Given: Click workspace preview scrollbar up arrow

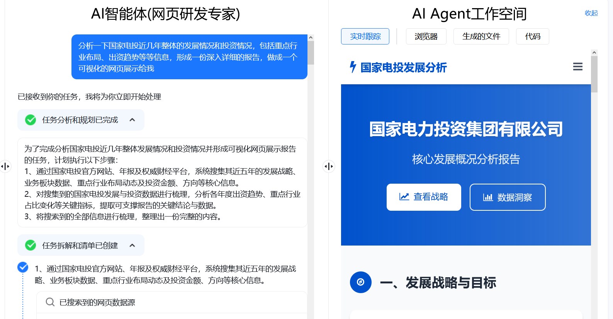Looking at the screenshot, I should click(594, 53).
